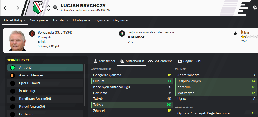Click the forward navigation arrow
Screen dimensions: 258x117
[17, 8]
